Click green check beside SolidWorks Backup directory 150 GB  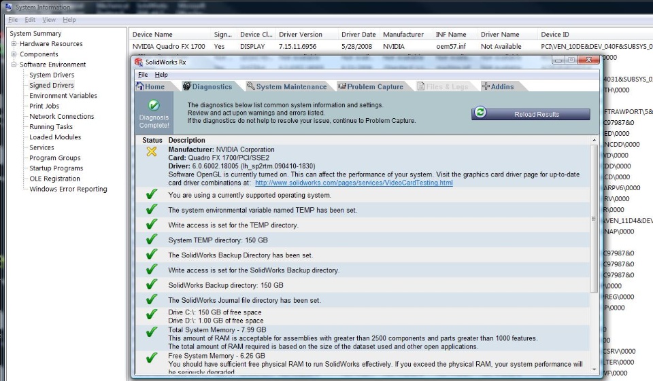point(152,284)
